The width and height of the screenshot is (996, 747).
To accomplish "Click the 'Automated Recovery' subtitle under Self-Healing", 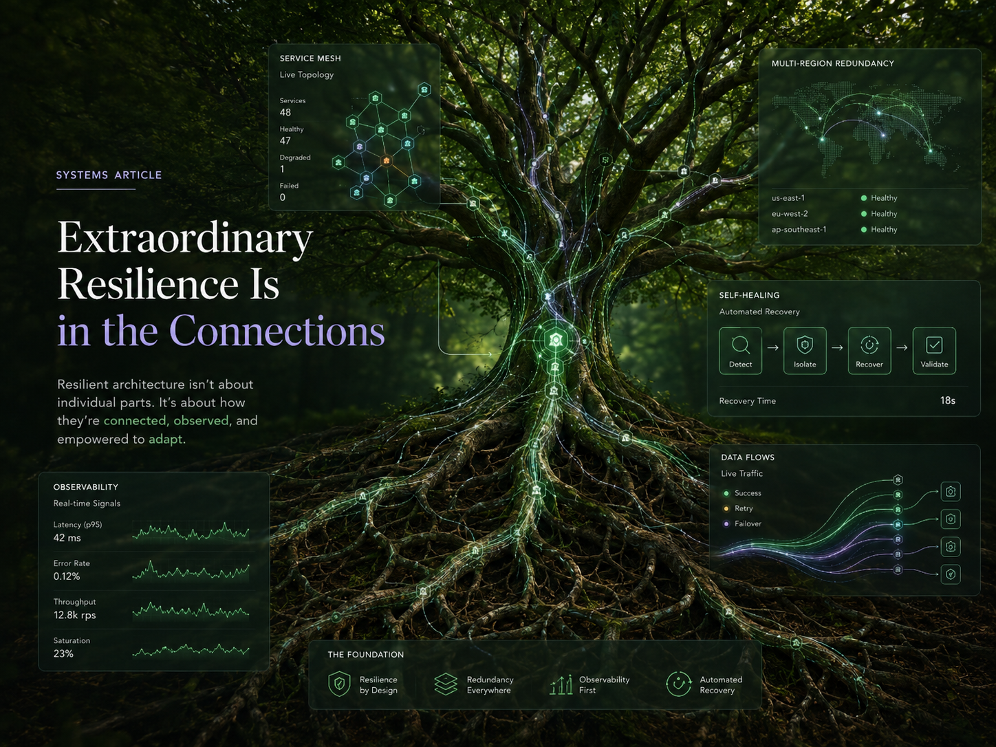I will point(759,312).
